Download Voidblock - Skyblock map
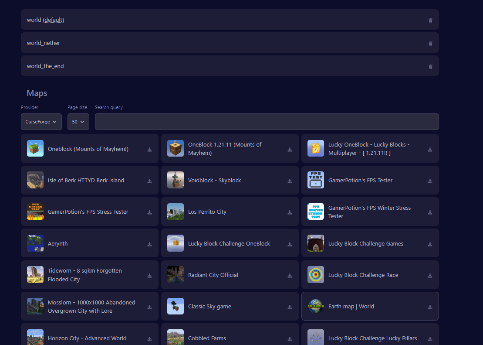The image size is (483, 345). (290, 181)
